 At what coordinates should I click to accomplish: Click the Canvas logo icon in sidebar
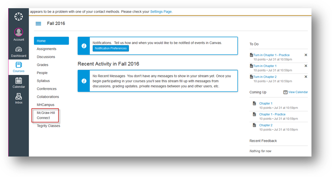click(x=19, y=17)
